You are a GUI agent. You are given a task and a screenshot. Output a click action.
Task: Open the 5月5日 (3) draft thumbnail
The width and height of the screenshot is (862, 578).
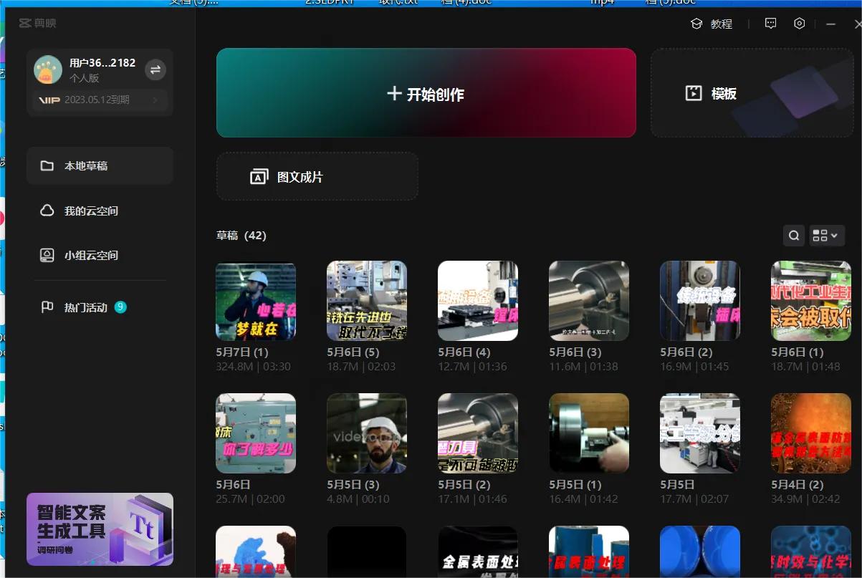[367, 433]
